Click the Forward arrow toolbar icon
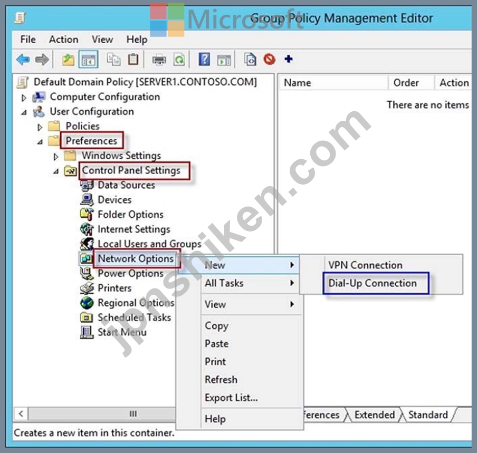The height and width of the screenshot is (453, 477). point(42,59)
